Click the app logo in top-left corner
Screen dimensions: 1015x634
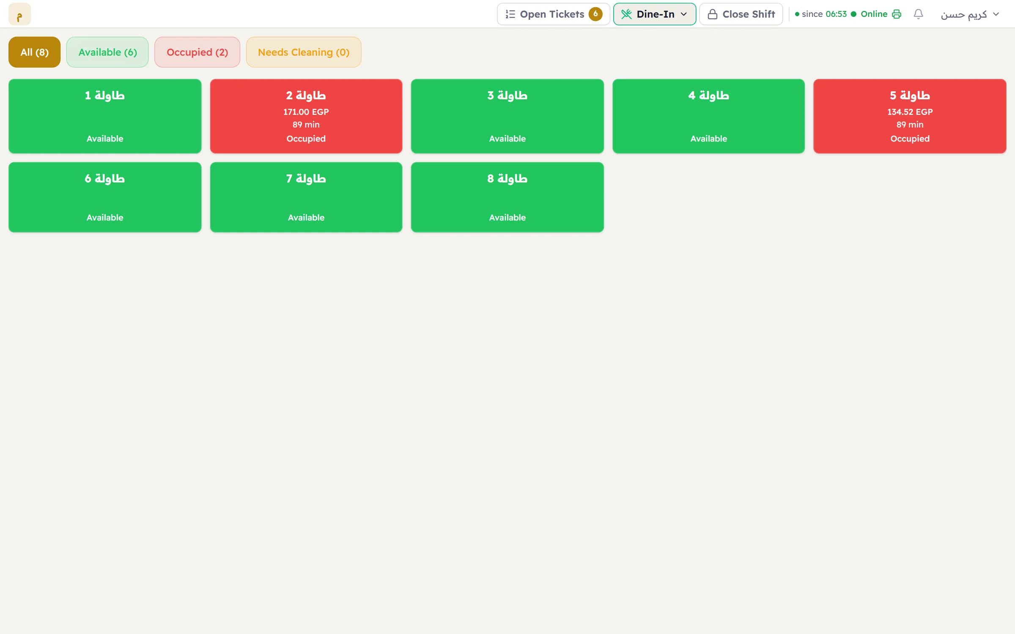coord(19,14)
